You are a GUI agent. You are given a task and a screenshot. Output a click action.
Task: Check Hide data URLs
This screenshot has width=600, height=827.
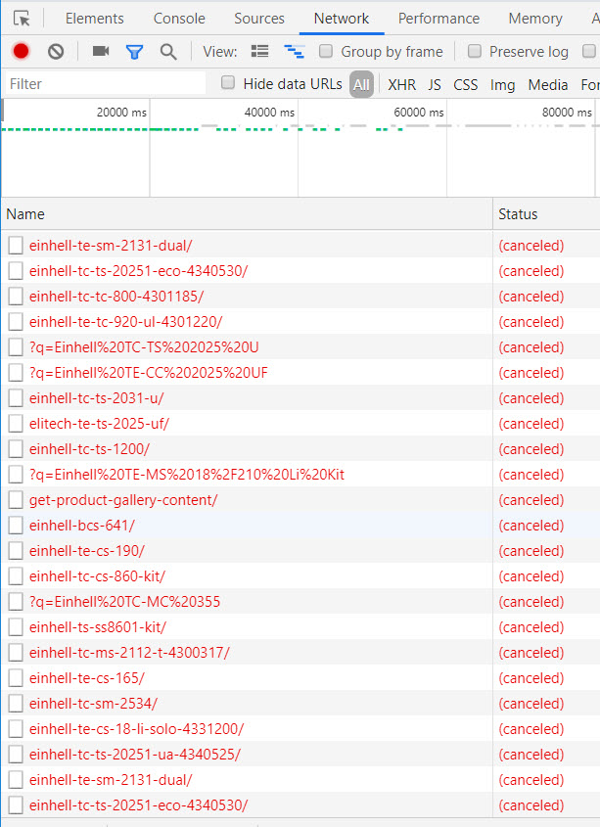point(228,83)
